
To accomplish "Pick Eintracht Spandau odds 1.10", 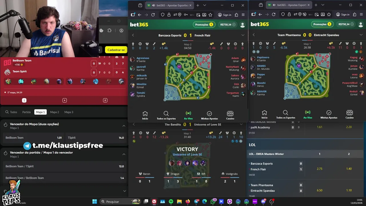I will pos(349,190).
